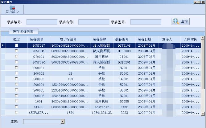Select the cell S00006
The width and height of the screenshot is (206, 128).
coord(39,96)
